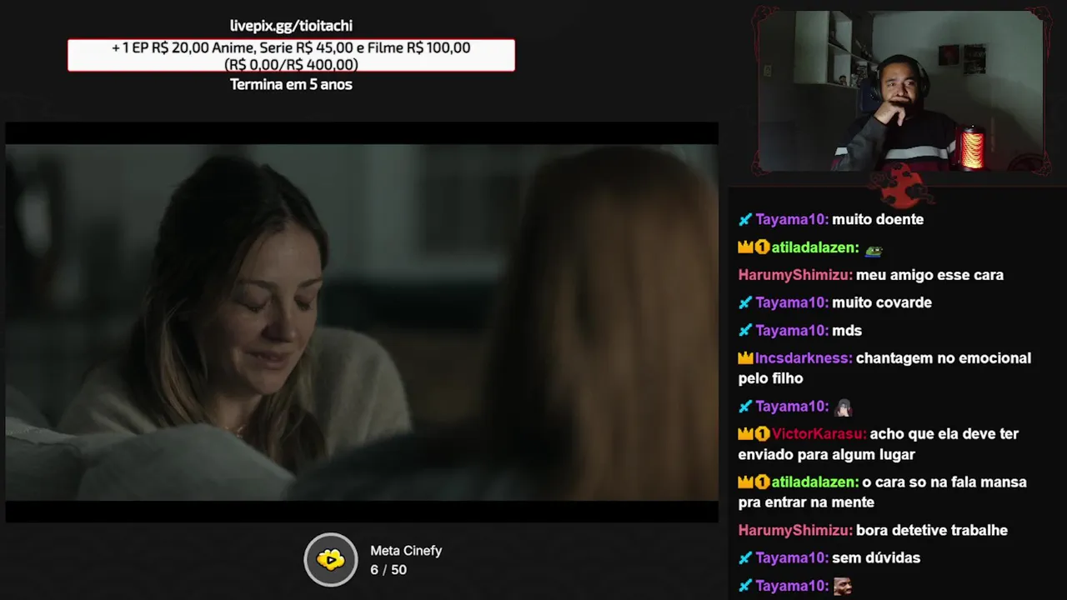Image resolution: width=1067 pixels, height=600 pixels.
Task: Click the donation goal bar showing R$ 0,00/R$ 400,00
Action: tap(291, 55)
